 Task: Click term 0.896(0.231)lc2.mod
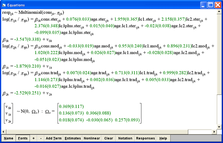point(188,46)
